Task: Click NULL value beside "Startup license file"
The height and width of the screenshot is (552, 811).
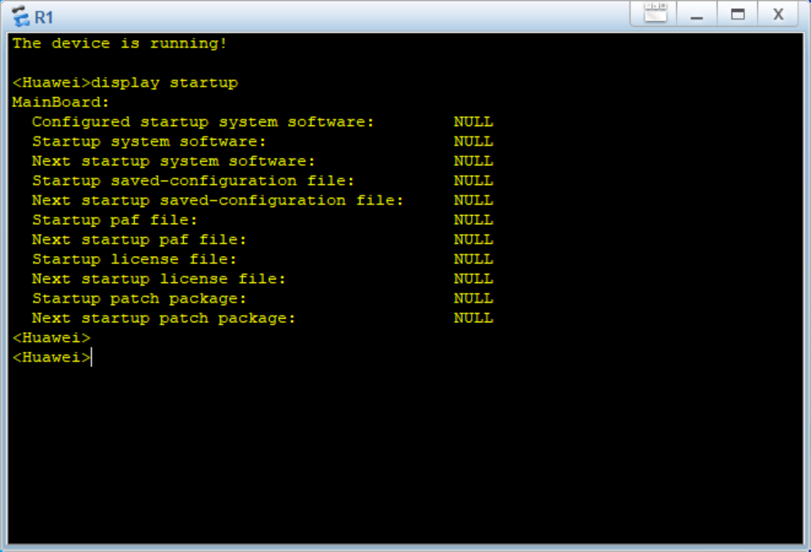Action: pyautogui.click(x=473, y=259)
